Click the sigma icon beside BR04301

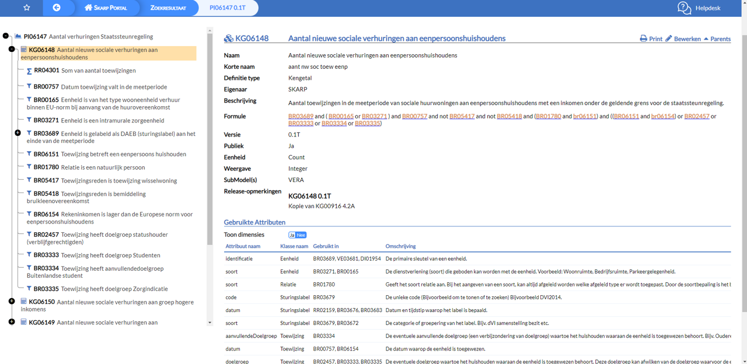tap(29, 71)
